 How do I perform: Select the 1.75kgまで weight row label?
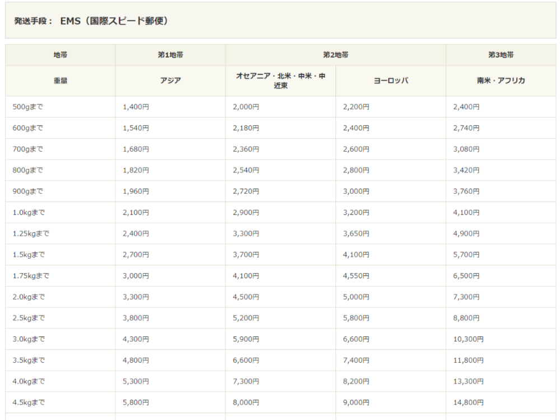(x=31, y=276)
